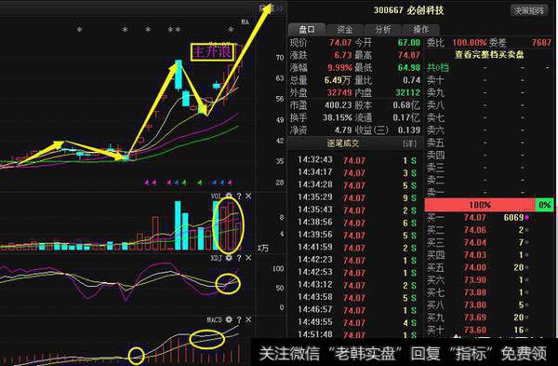The image size is (558, 366).
Task: Collapse side panel with >> chevrons
Action: (279, 7)
